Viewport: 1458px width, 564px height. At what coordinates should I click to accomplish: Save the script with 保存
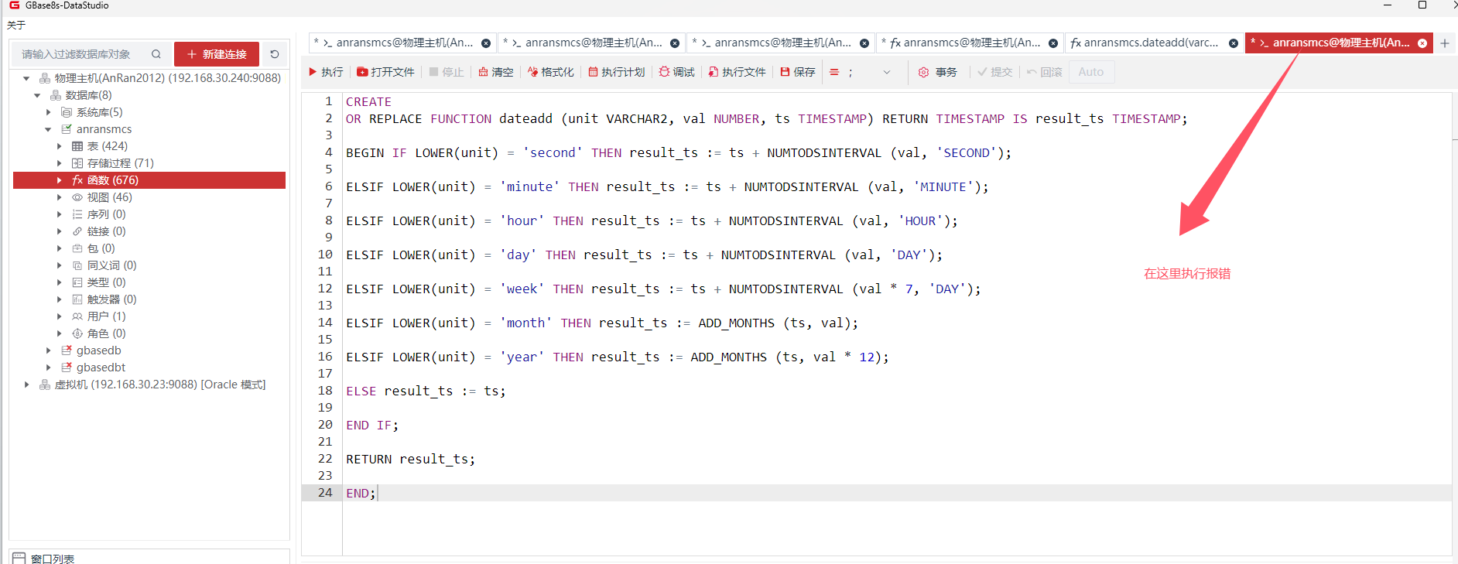[x=798, y=72]
